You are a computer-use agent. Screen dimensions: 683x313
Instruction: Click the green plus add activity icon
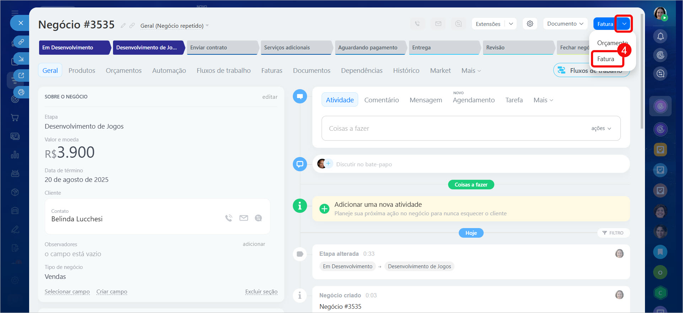[324, 209]
